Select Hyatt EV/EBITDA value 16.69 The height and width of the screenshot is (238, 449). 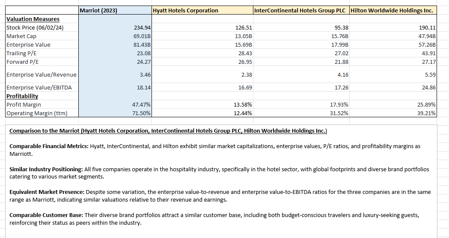pos(202,88)
